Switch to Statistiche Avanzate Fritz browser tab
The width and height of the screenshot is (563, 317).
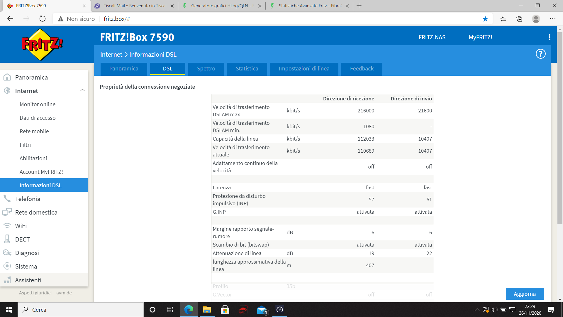point(309,6)
